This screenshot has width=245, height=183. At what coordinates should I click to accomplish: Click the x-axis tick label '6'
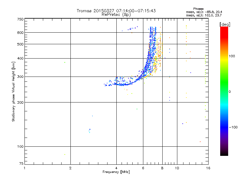[143, 168]
